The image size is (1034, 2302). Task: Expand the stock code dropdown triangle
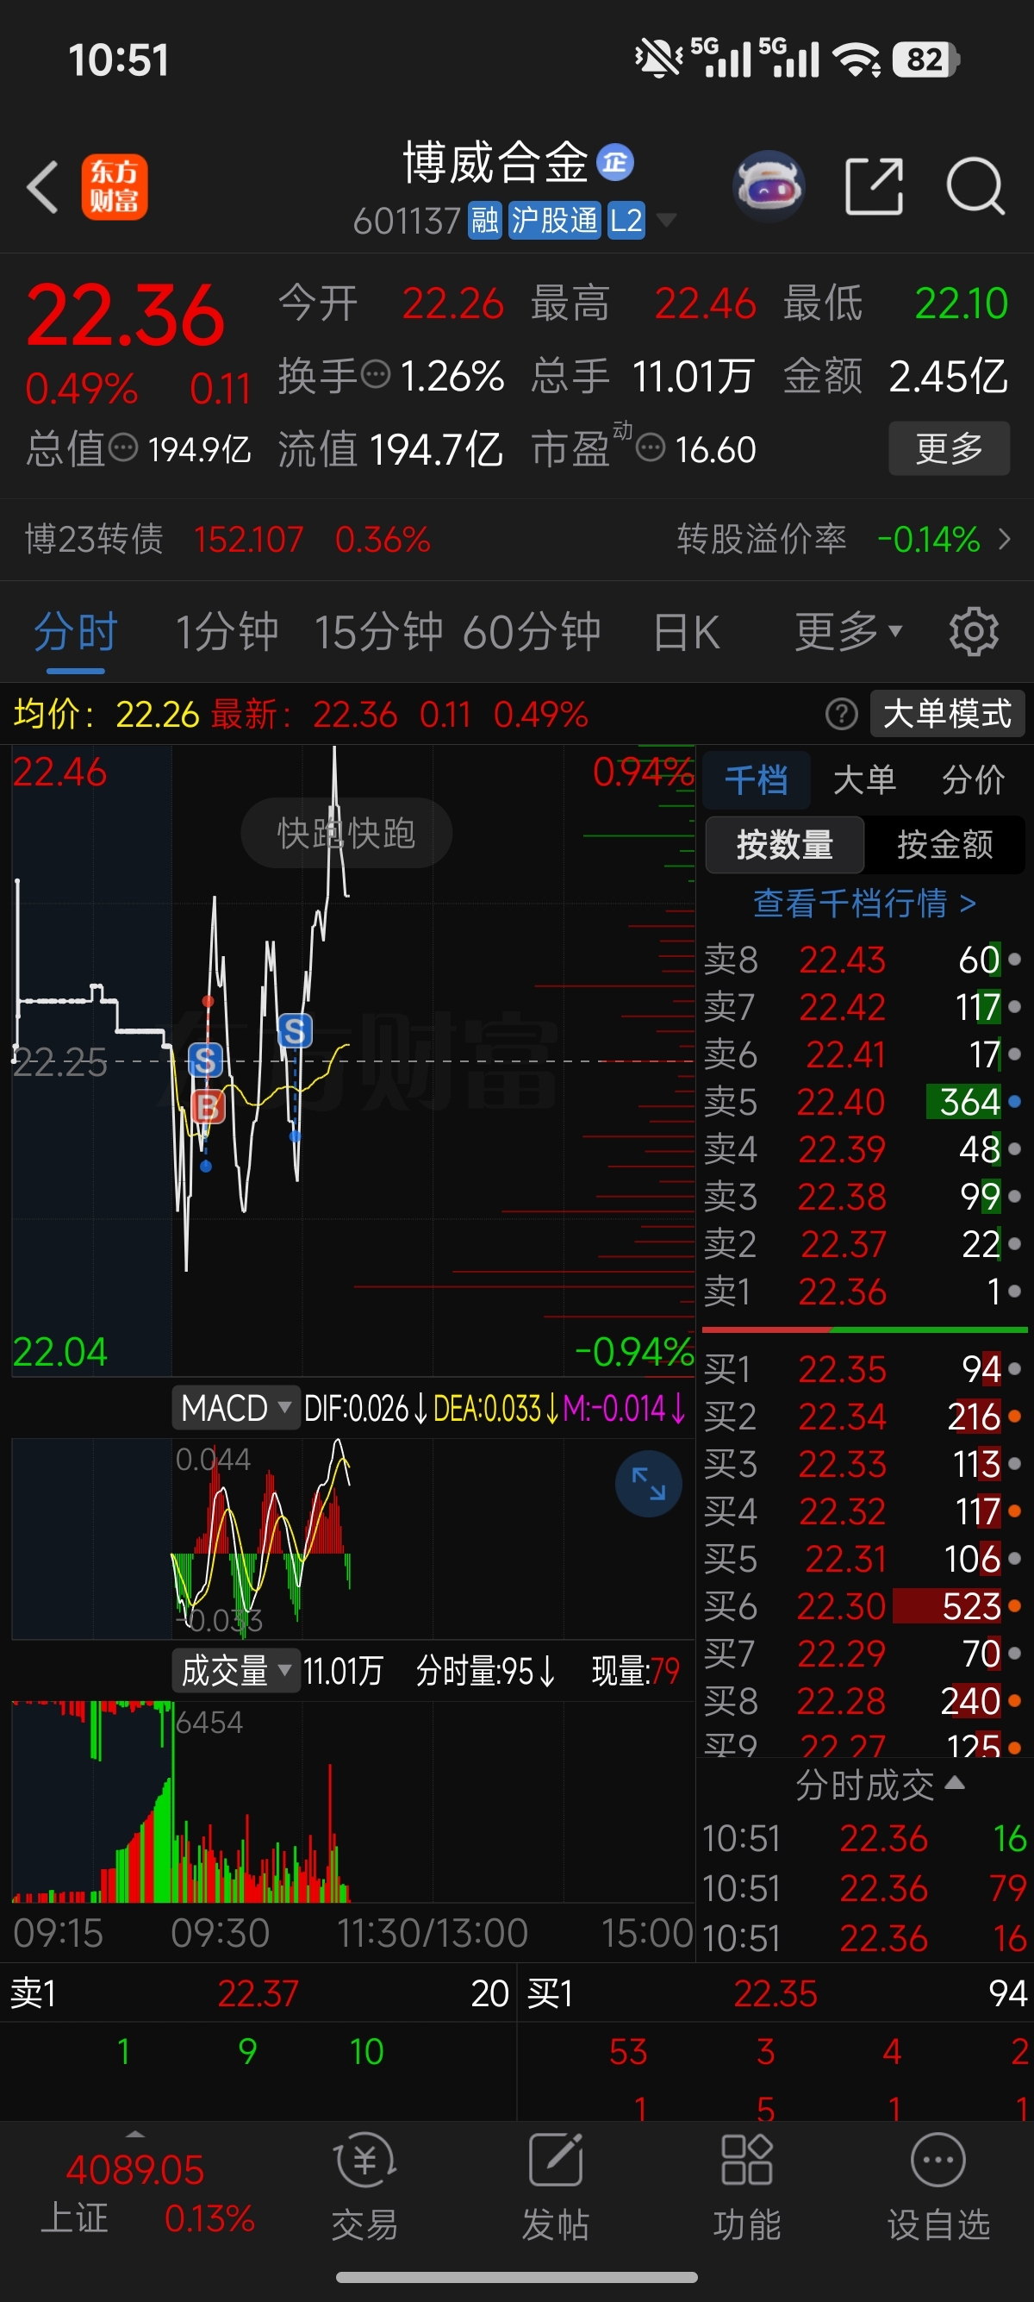coord(666,220)
